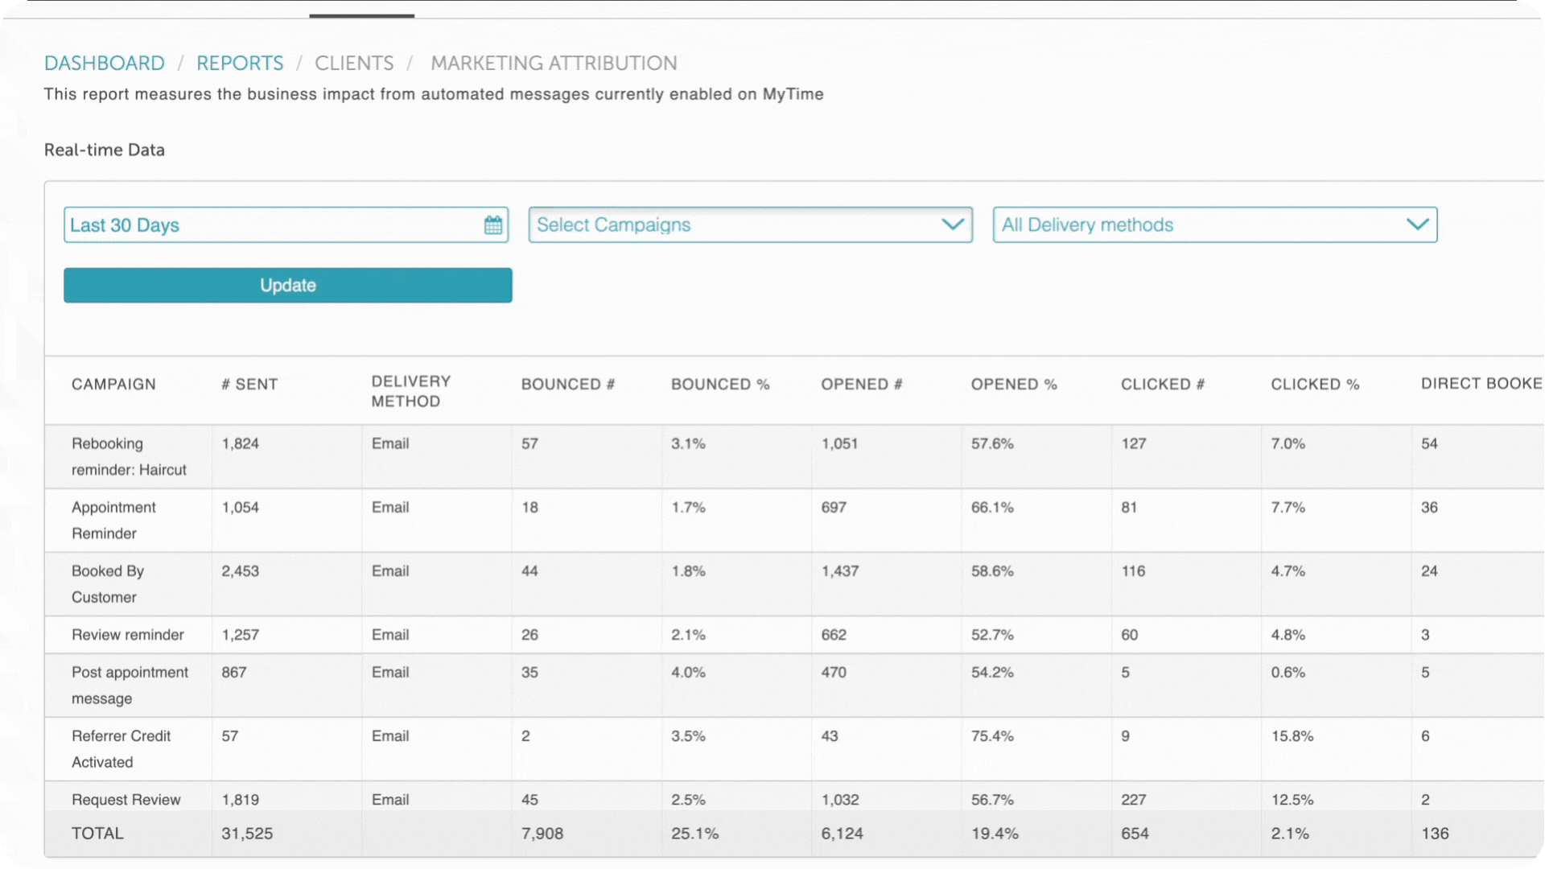This screenshot has height=869, width=1545.
Task: Click the 1,824 sent value
Action: click(x=241, y=443)
